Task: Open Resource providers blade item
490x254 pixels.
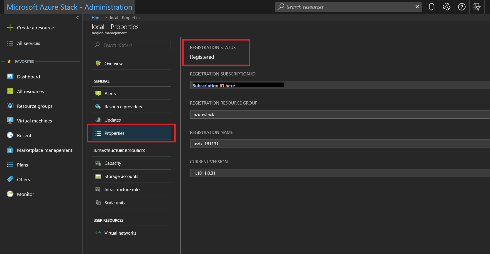Action: 131,107
